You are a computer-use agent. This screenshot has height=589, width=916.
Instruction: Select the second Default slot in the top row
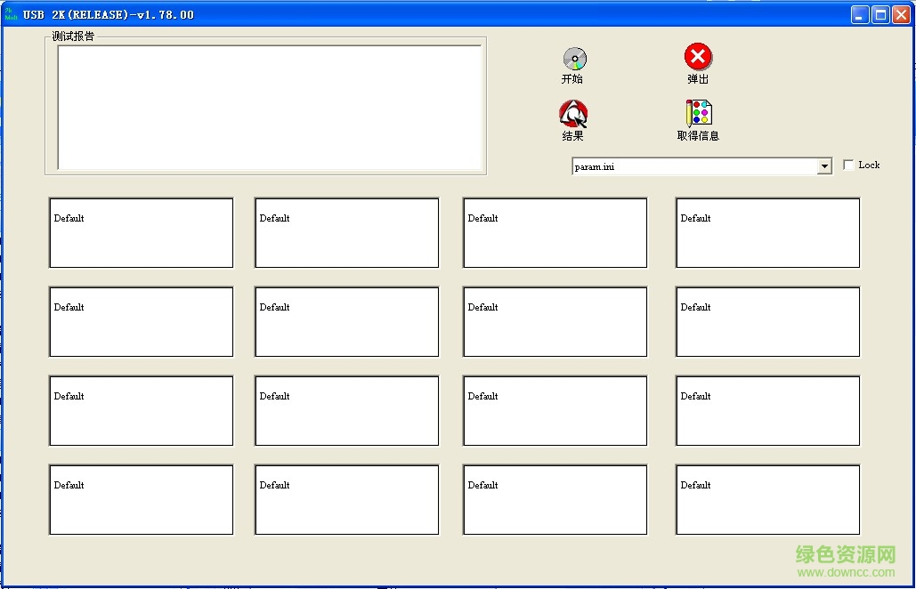point(347,233)
